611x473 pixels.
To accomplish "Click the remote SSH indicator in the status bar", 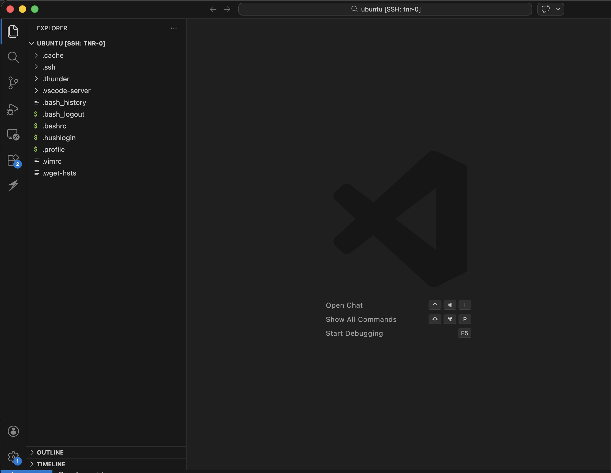I will click(x=26, y=472).
